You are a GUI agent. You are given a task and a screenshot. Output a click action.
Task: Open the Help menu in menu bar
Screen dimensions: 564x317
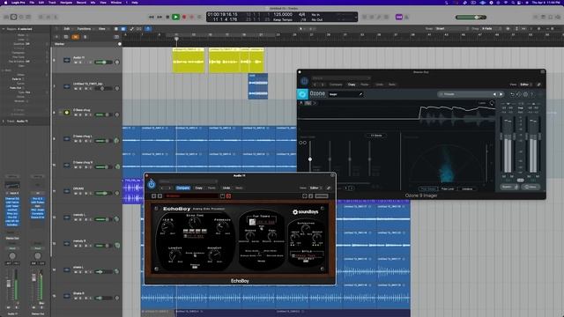(135, 3)
